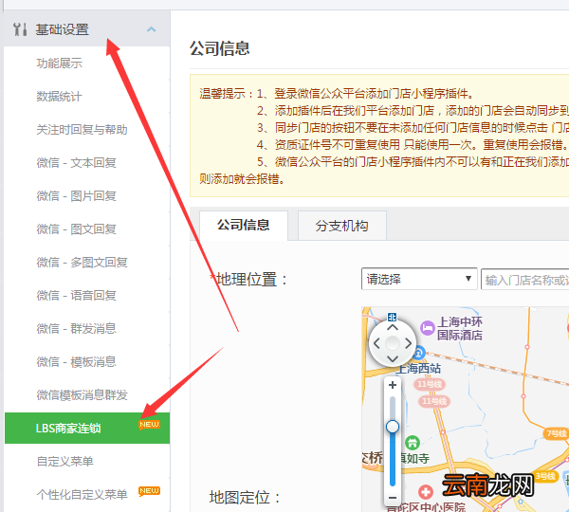Click the 公司信息 page heading
The image size is (569, 512).
pyautogui.click(x=220, y=48)
